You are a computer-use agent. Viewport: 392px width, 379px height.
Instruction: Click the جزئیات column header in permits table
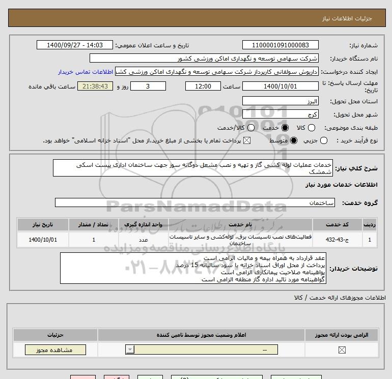pyautogui.click(x=55, y=335)
